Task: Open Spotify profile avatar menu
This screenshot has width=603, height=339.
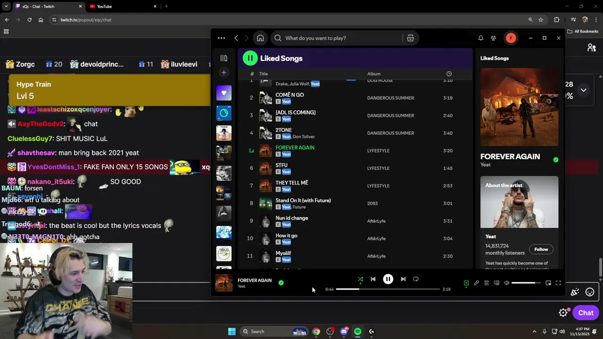Action: click(x=511, y=38)
